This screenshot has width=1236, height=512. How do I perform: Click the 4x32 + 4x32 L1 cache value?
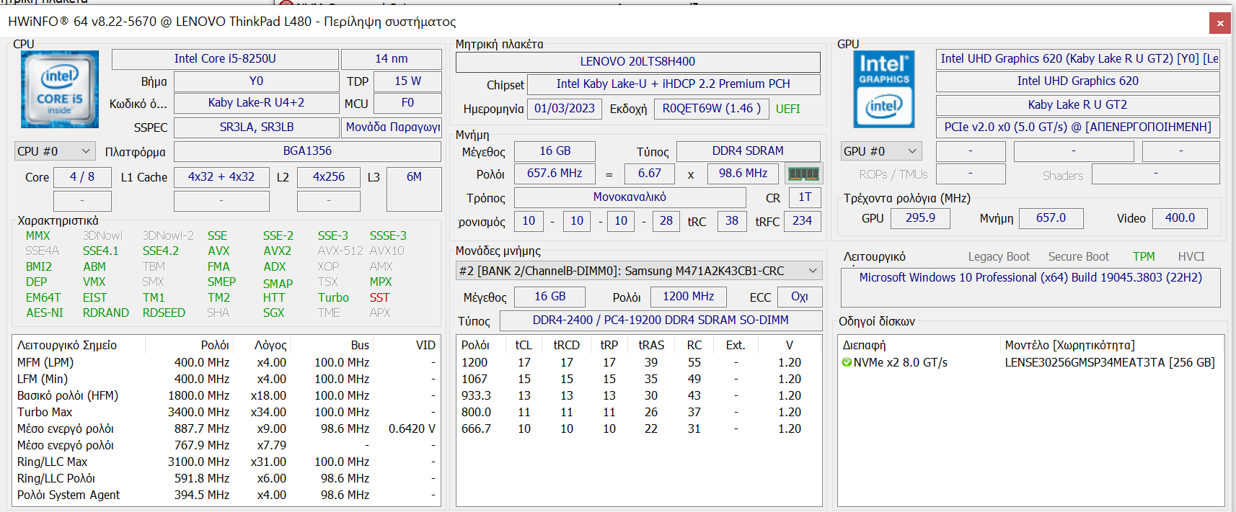tap(221, 177)
